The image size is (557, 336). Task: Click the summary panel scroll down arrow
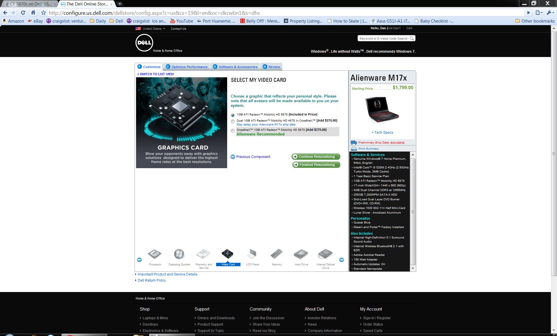[x=413, y=269]
